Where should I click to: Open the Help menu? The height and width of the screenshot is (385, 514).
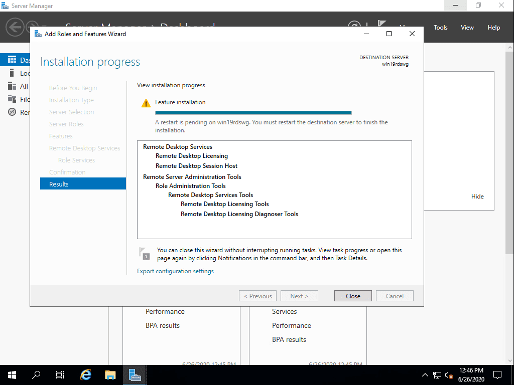coord(493,28)
